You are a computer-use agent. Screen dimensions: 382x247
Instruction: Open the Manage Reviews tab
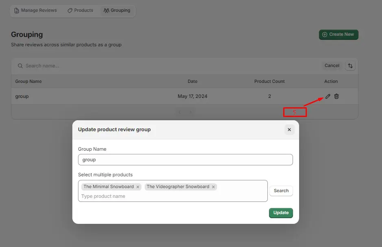tap(35, 11)
